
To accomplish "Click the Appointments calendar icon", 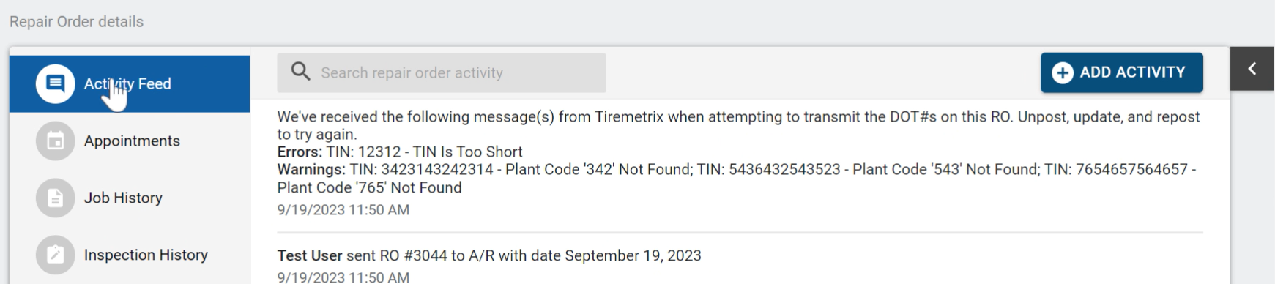I will tap(55, 141).
